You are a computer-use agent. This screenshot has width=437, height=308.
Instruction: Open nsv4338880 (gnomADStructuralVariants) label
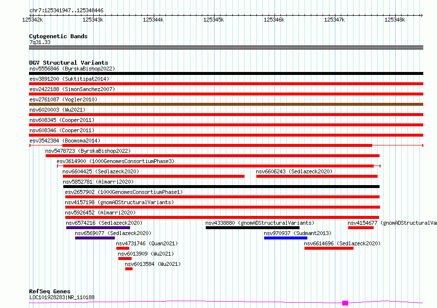(260, 223)
